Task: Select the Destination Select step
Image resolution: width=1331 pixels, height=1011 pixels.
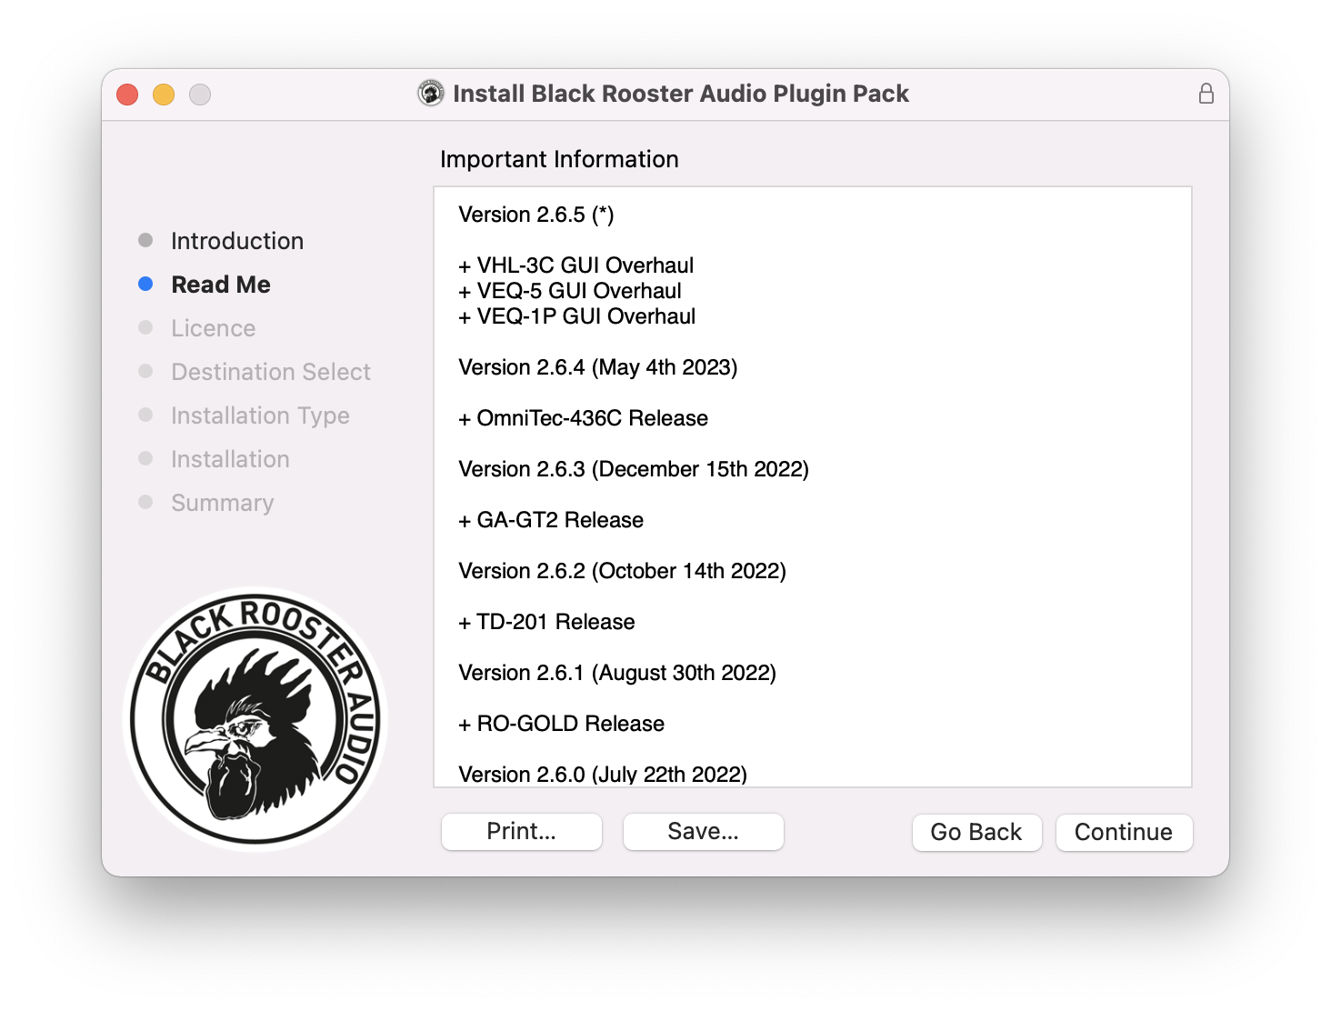Action: click(x=255, y=372)
